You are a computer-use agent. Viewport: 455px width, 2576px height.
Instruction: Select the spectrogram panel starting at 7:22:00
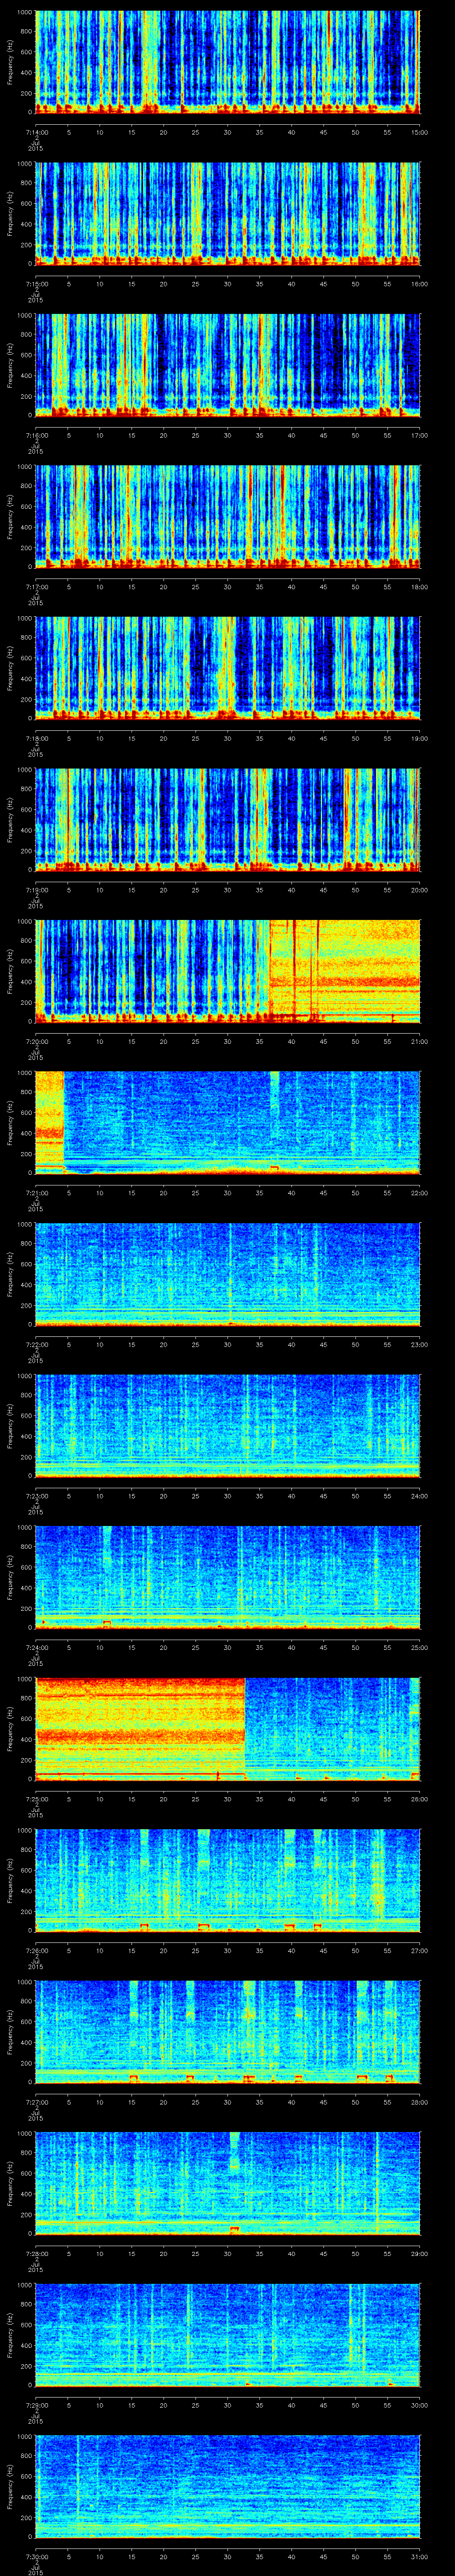tap(228, 1274)
